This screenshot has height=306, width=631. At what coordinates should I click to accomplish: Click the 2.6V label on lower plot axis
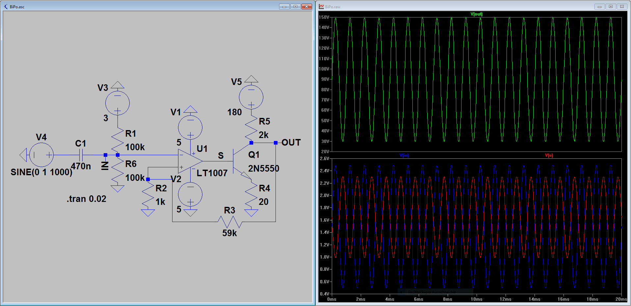(x=324, y=158)
